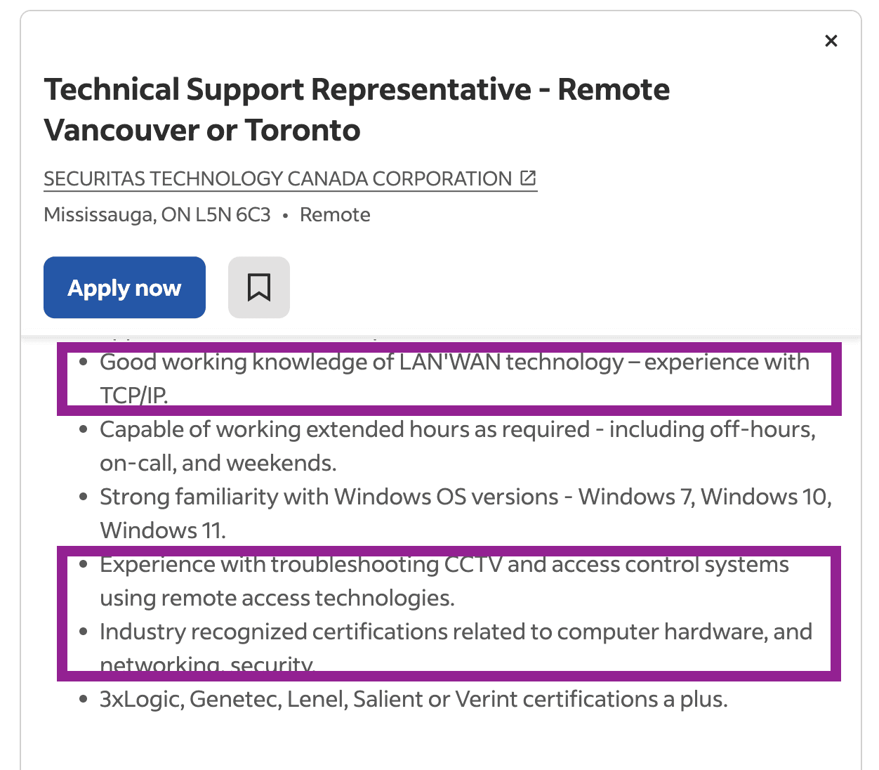This screenshot has width=879, height=770.
Task: Select the CCTV troubleshooting highlighted requirement
Action: pos(444,580)
